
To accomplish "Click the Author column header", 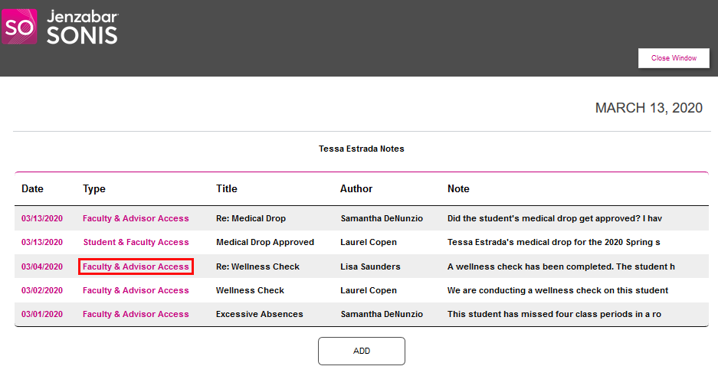I will (356, 189).
